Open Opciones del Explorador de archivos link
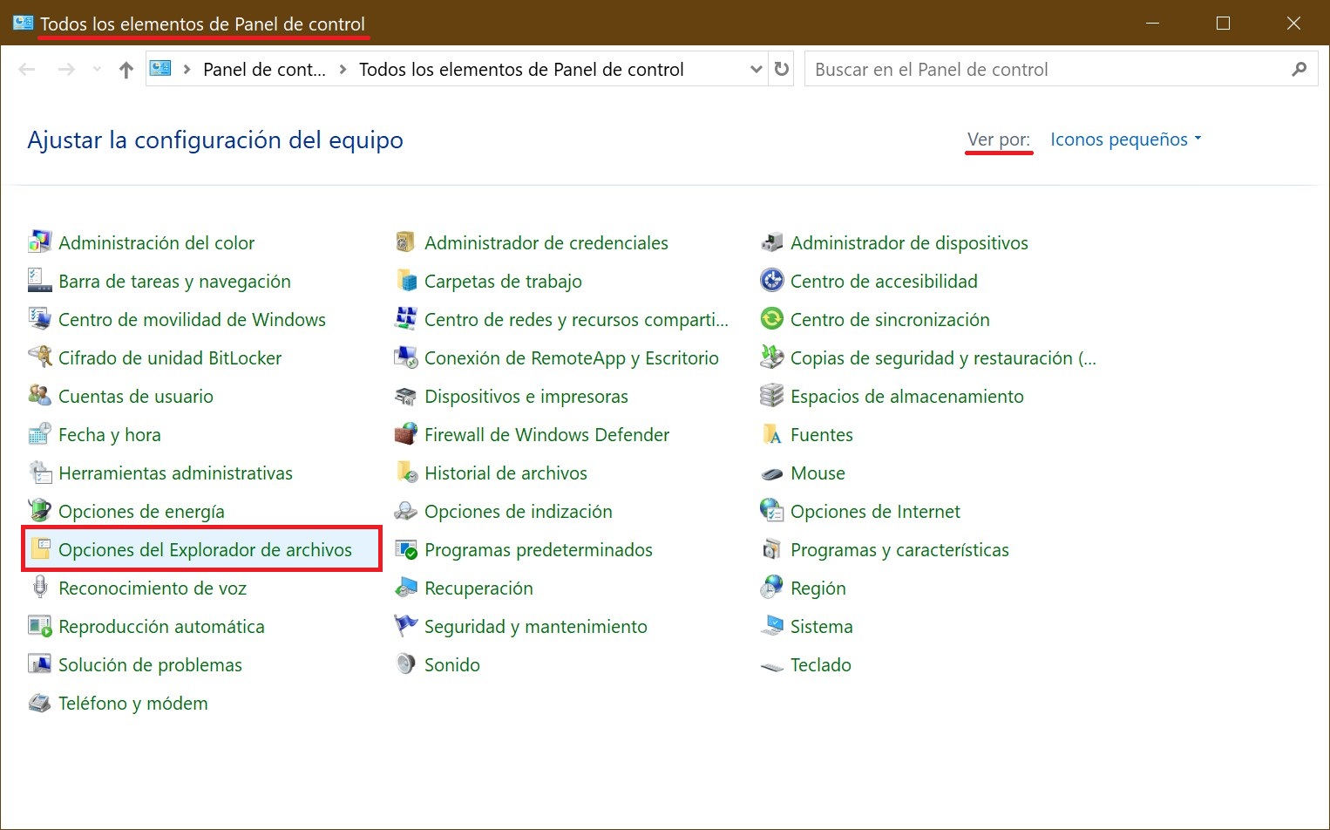This screenshot has height=830, width=1330. click(x=205, y=549)
